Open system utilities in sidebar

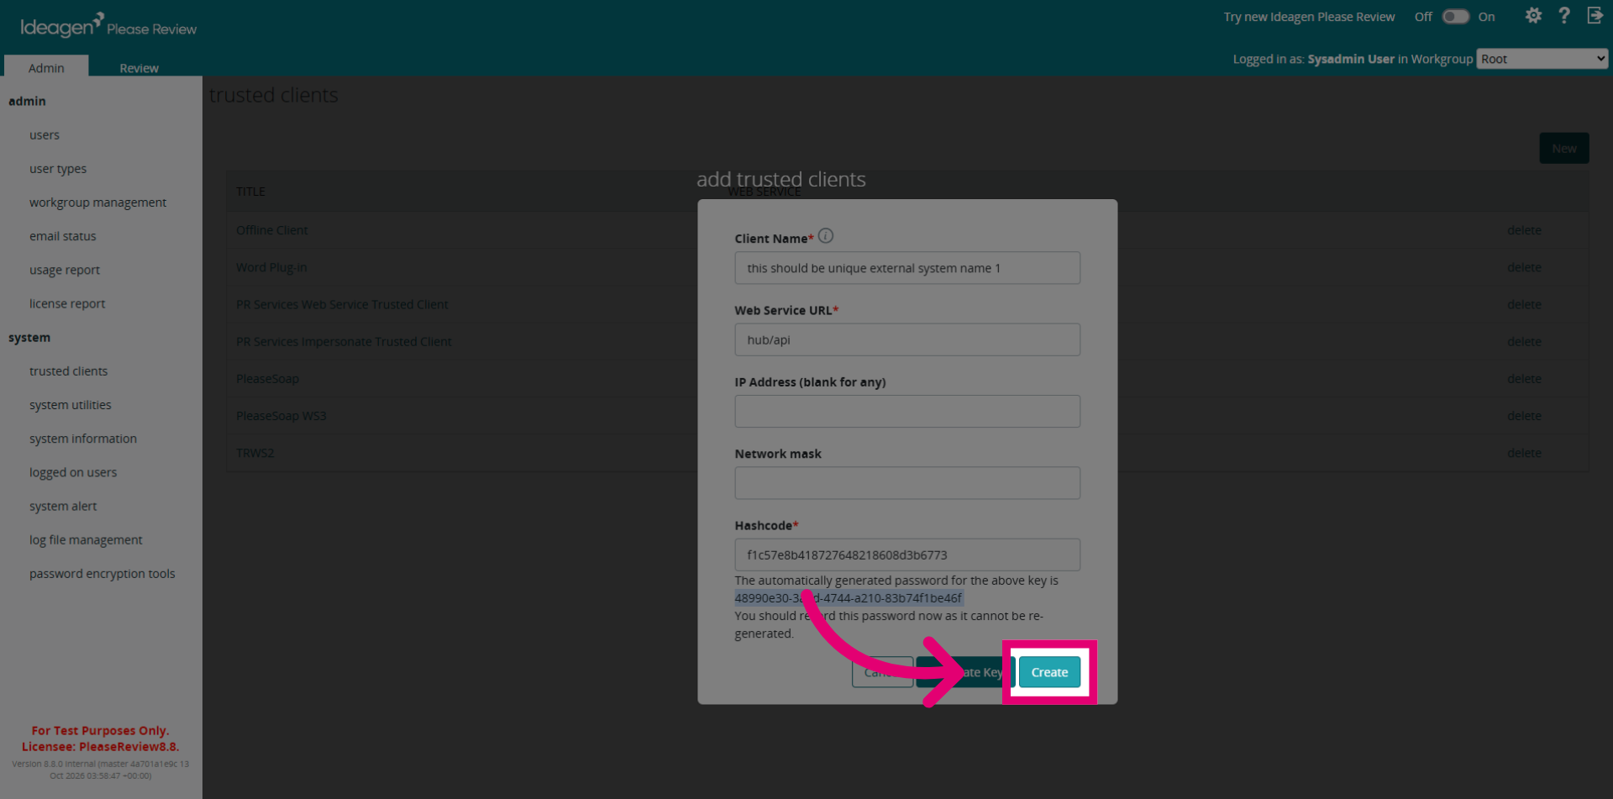click(71, 405)
